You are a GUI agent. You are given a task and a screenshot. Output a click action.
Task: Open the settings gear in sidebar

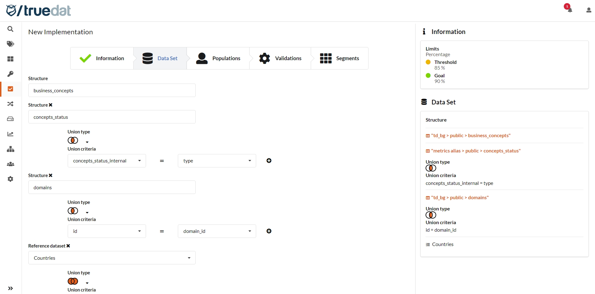10,179
